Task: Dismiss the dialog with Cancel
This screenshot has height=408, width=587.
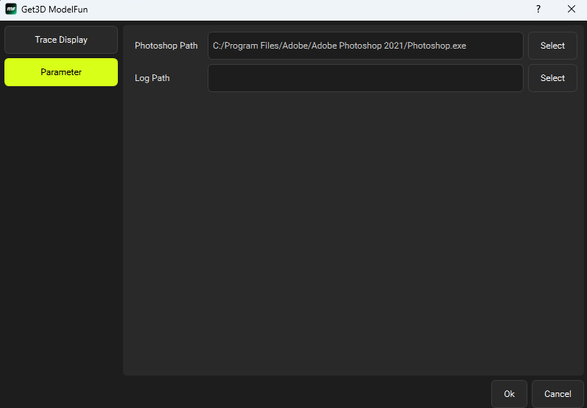Action: click(x=558, y=394)
